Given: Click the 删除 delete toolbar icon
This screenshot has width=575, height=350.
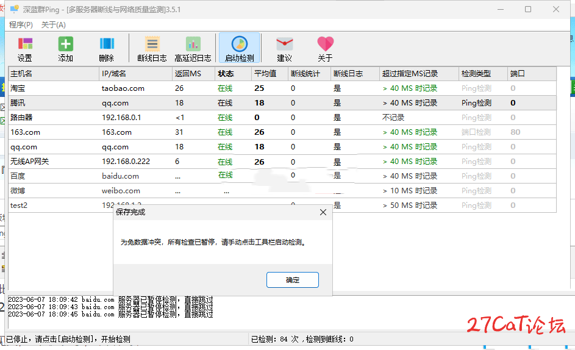Looking at the screenshot, I should tap(106, 49).
